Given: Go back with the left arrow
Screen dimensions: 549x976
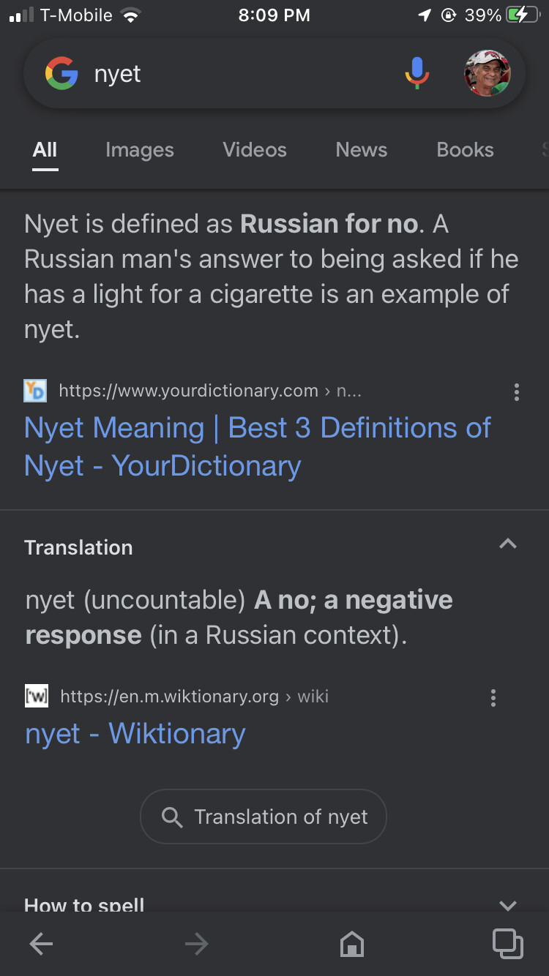Looking at the screenshot, I should tap(41, 945).
